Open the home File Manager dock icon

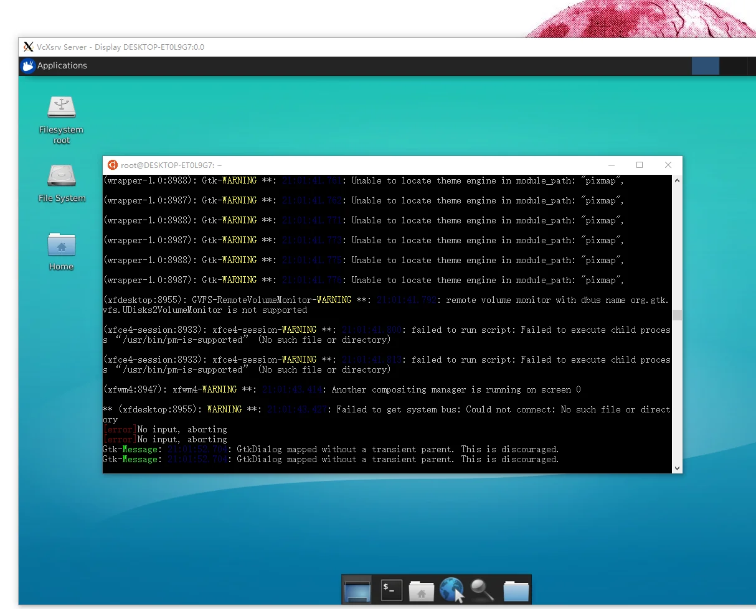coord(422,590)
